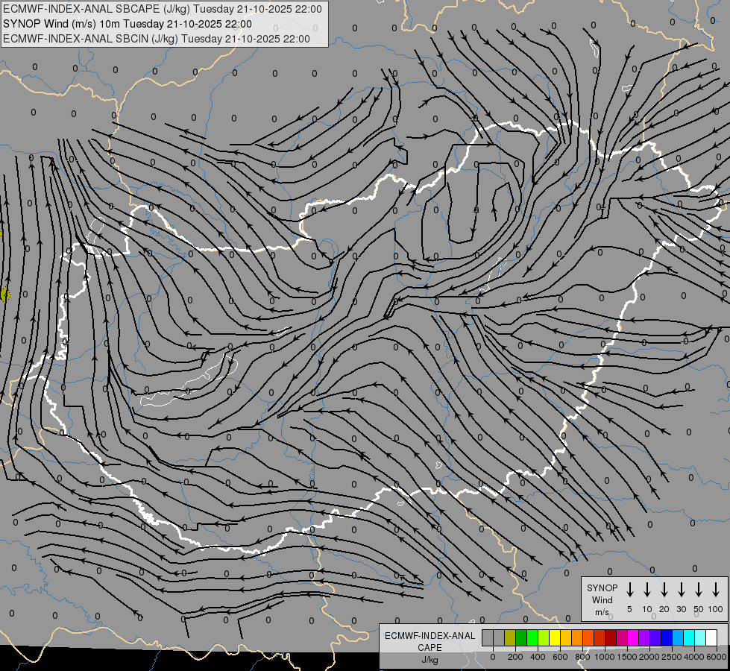Click the 'CAPE' label in color legend
This screenshot has height=671, width=730.
click(x=429, y=648)
